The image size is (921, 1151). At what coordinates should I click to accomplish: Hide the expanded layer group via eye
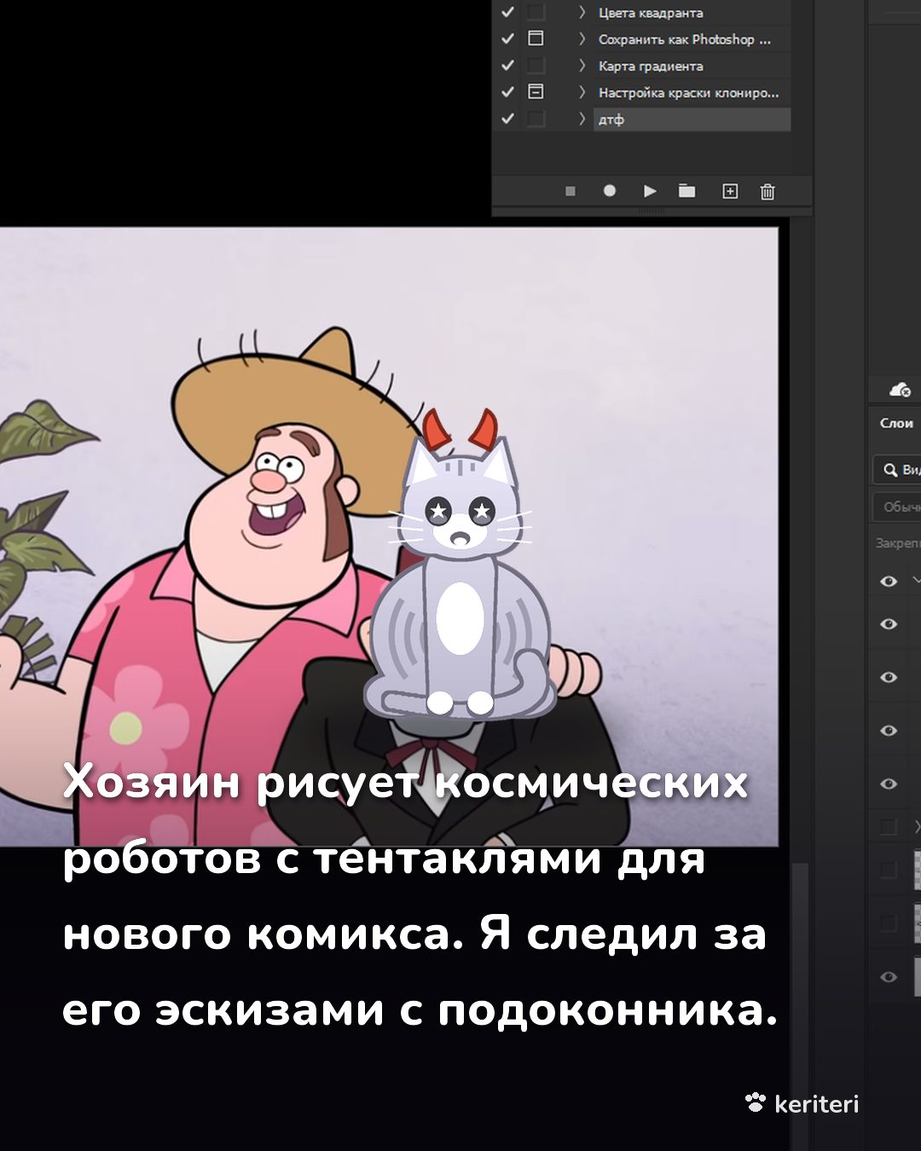tap(889, 581)
